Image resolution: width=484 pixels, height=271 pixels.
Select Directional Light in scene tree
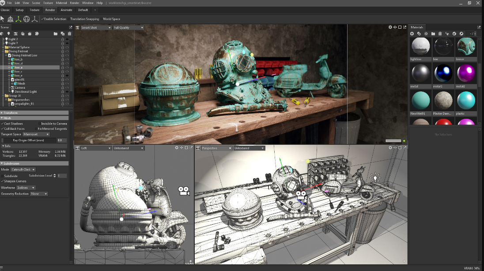coord(26,92)
